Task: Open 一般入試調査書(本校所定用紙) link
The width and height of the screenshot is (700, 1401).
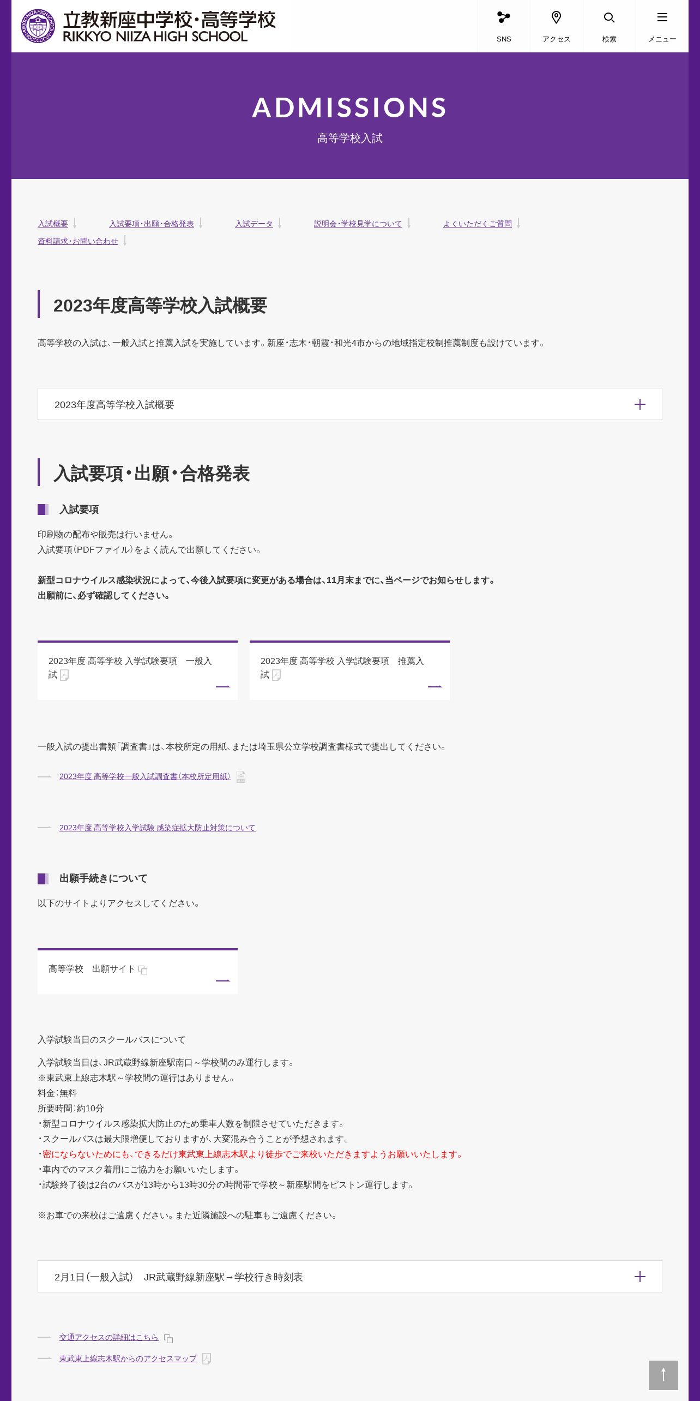Action: (x=145, y=776)
